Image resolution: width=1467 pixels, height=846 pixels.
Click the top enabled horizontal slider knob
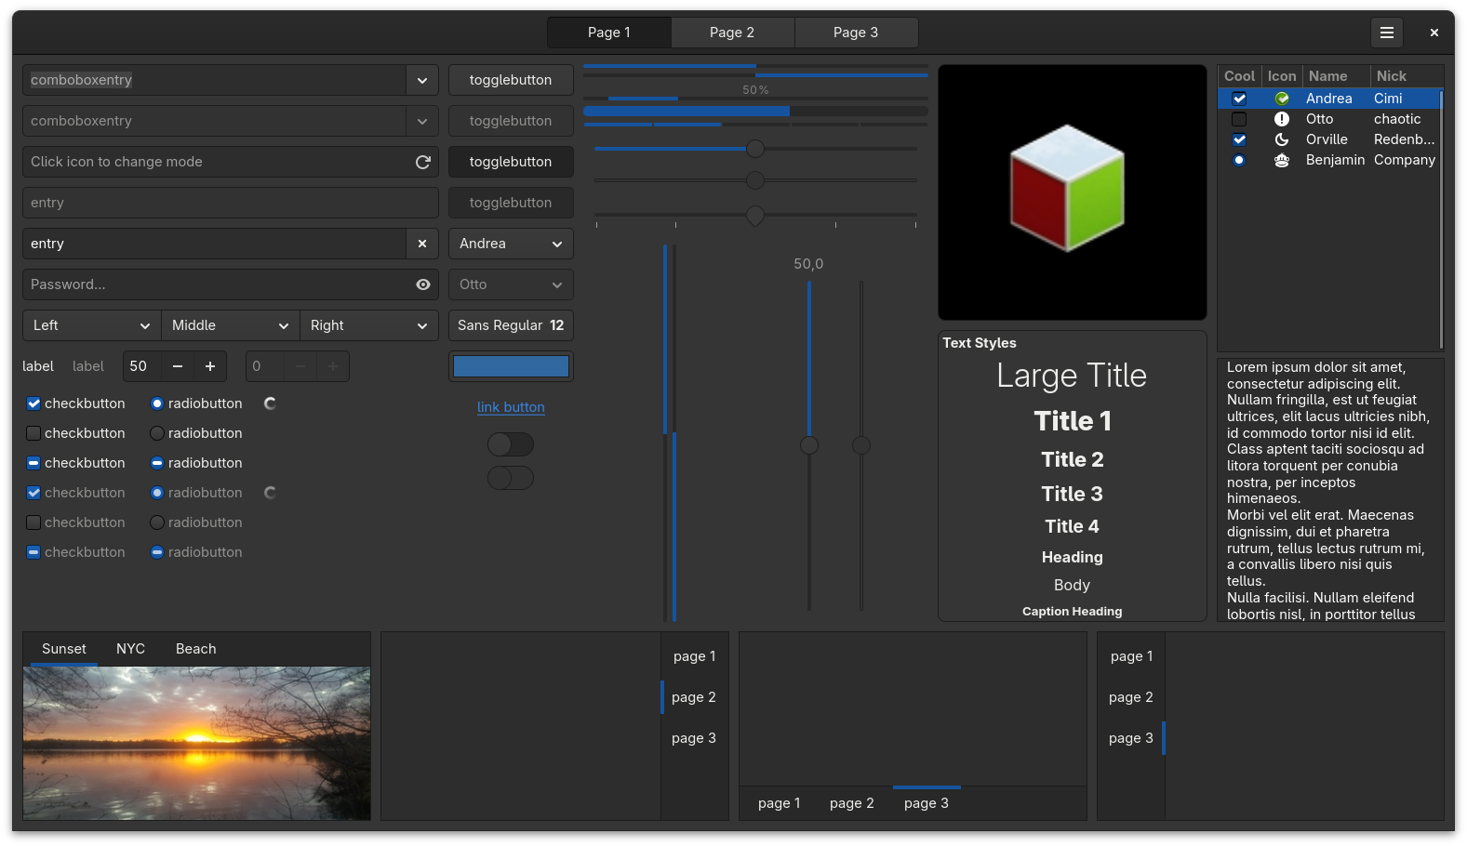755,149
